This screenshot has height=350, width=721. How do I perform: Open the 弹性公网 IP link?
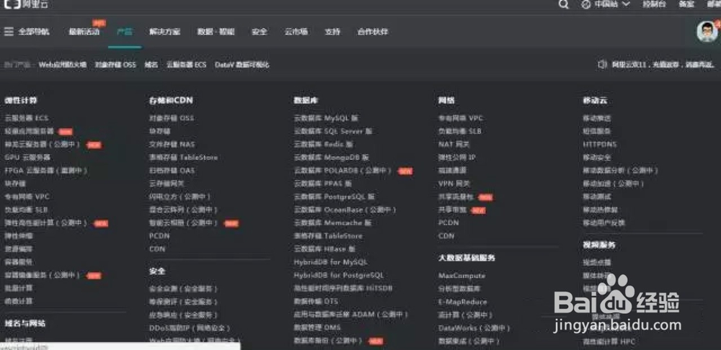pos(457,157)
